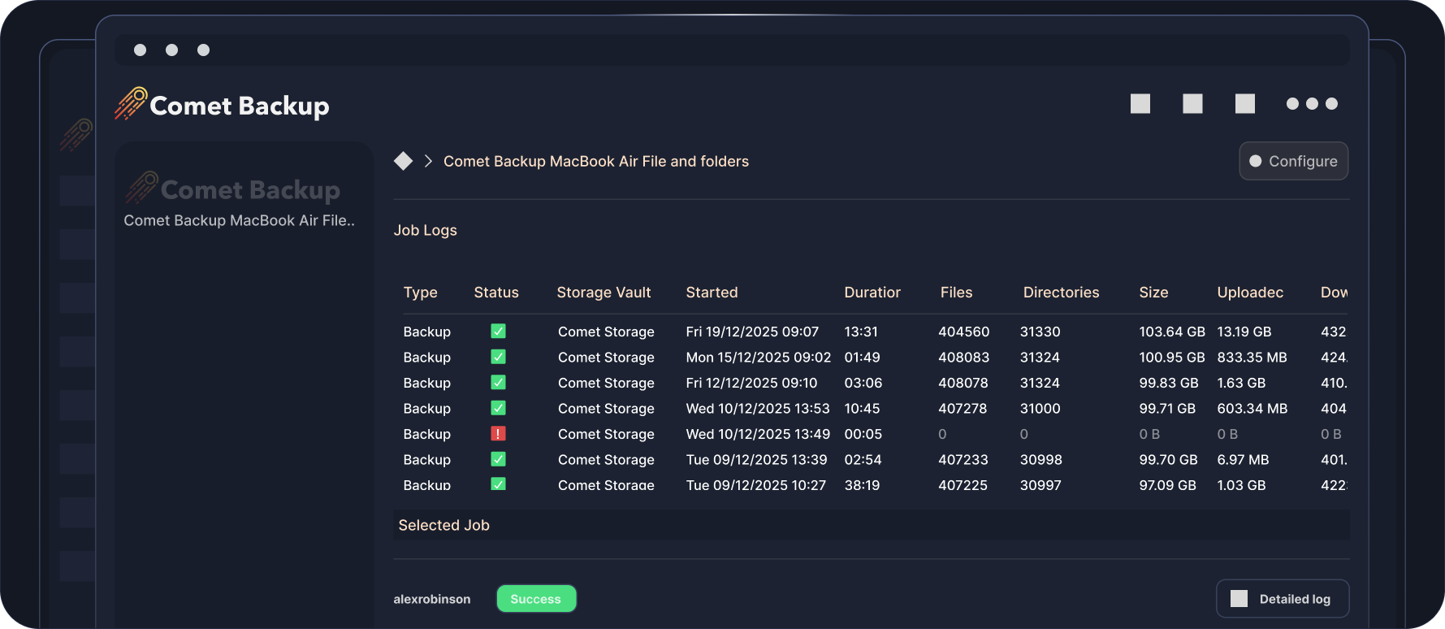
Task: Select the failed backup row at 13:49
Action: click(x=759, y=434)
